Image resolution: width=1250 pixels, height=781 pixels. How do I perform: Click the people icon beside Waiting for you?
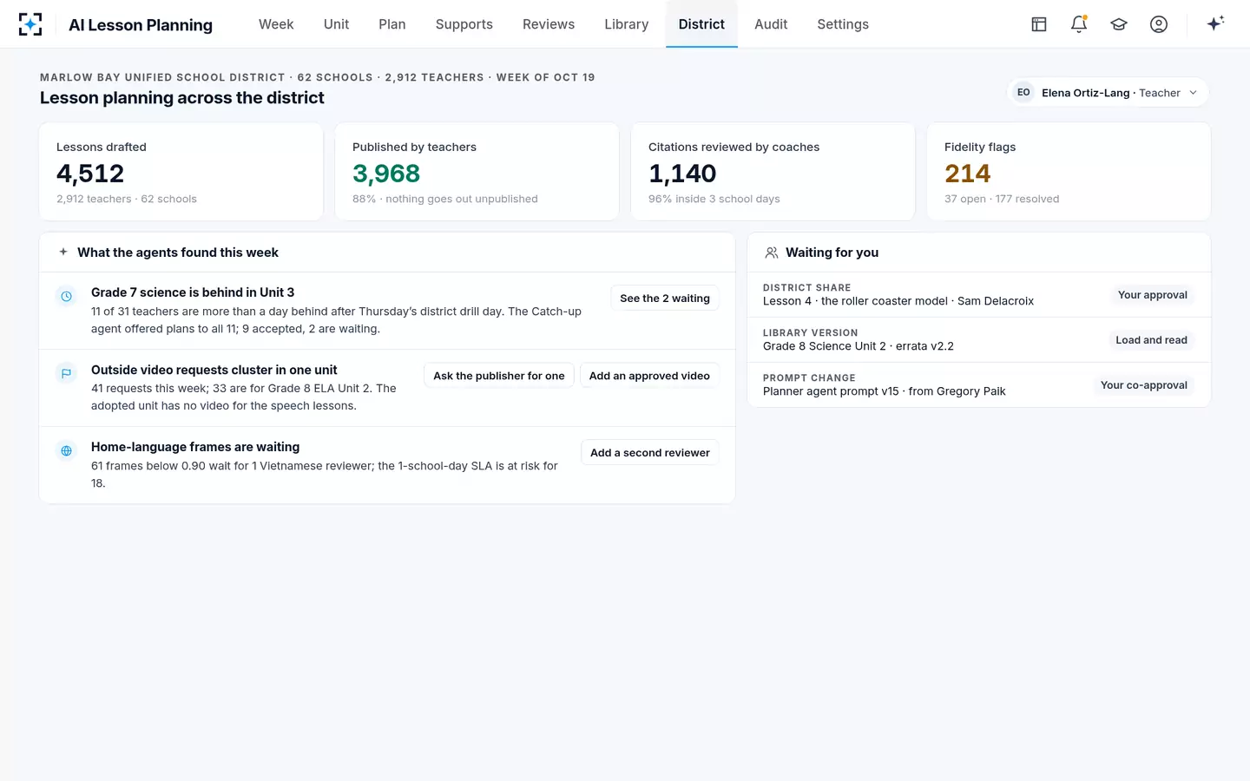pyautogui.click(x=771, y=253)
